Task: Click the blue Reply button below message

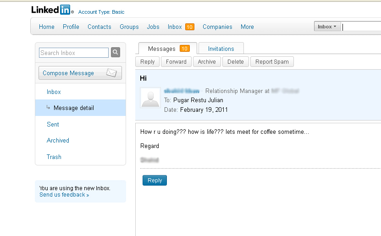Action: coord(155,181)
